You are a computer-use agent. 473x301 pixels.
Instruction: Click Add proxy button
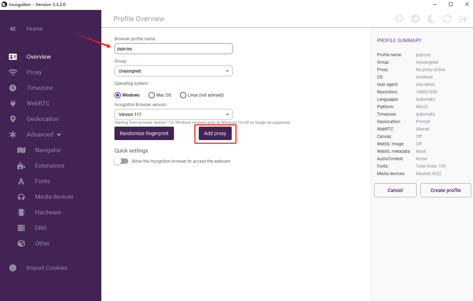[215, 133]
